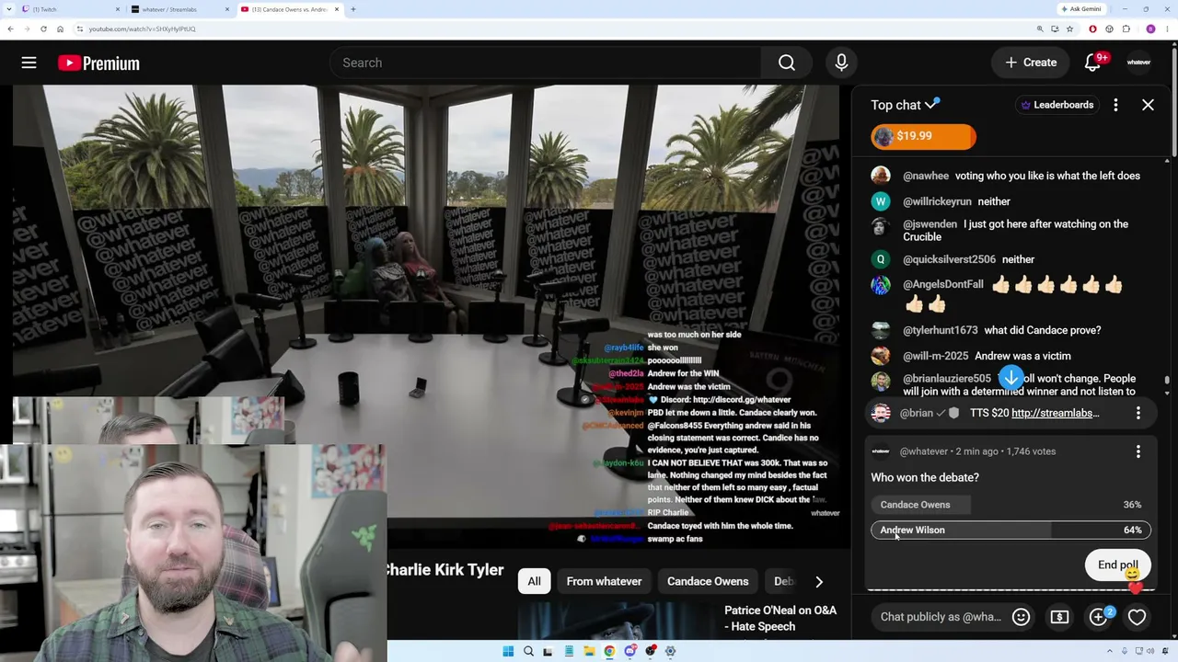
Task: Open a new browser tab
Action: (353, 9)
